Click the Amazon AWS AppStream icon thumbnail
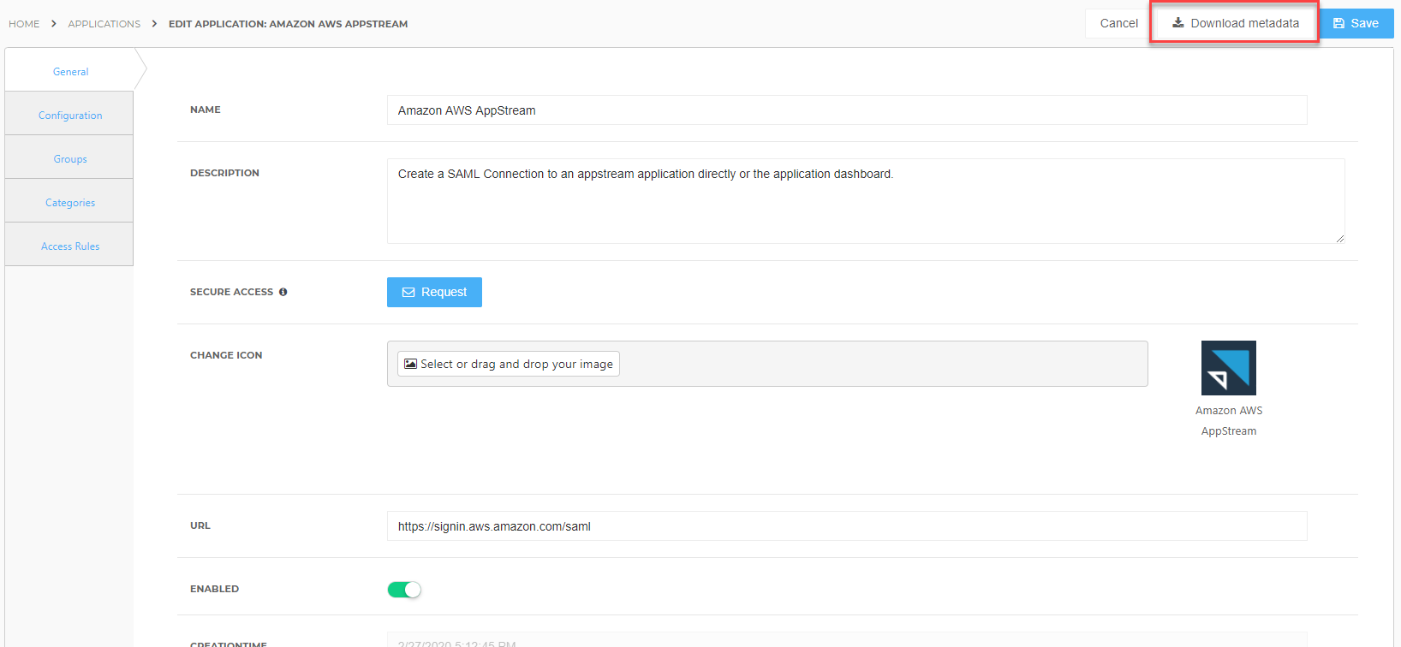Image resolution: width=1401 pixels, height=647 pixels. point(1229,368)
